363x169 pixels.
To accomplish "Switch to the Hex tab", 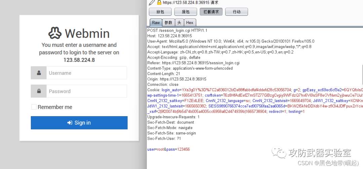I will click(190, 23).
